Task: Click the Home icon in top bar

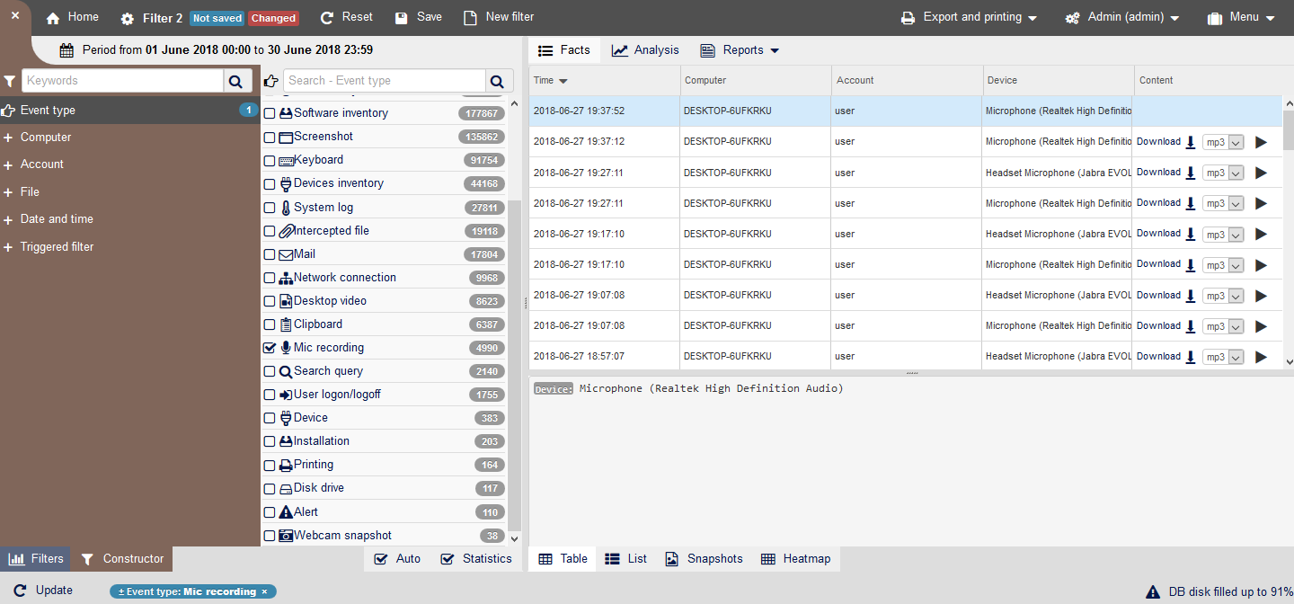Action: point(53,18)
